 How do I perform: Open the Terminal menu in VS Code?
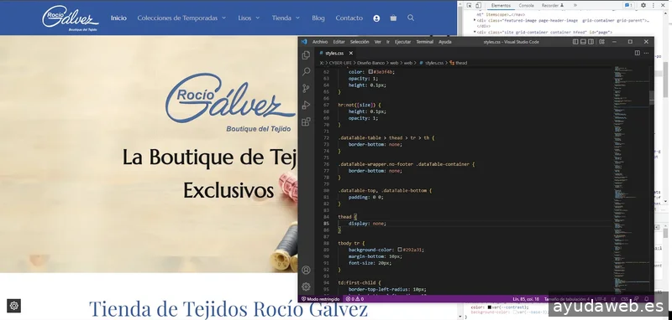[425, 42]
